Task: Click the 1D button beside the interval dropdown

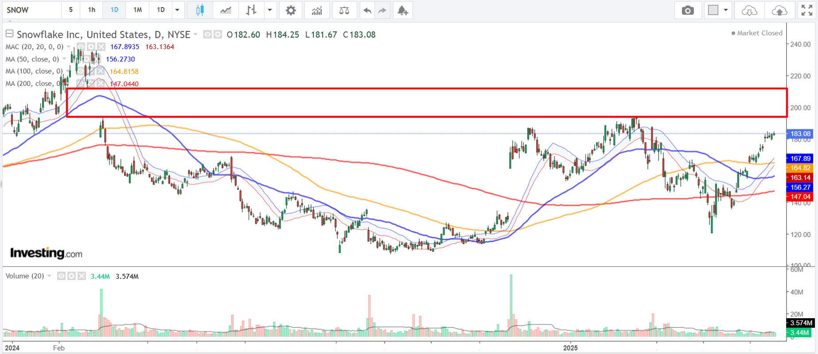Action: (x=161, y=10)
